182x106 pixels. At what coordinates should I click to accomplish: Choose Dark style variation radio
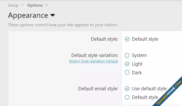tap(127, 72)
